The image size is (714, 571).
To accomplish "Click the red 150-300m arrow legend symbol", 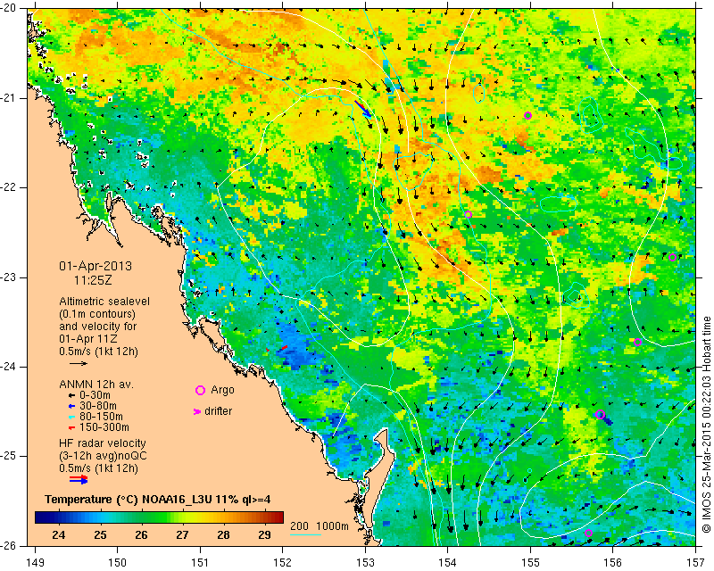I will click(71, 427).
